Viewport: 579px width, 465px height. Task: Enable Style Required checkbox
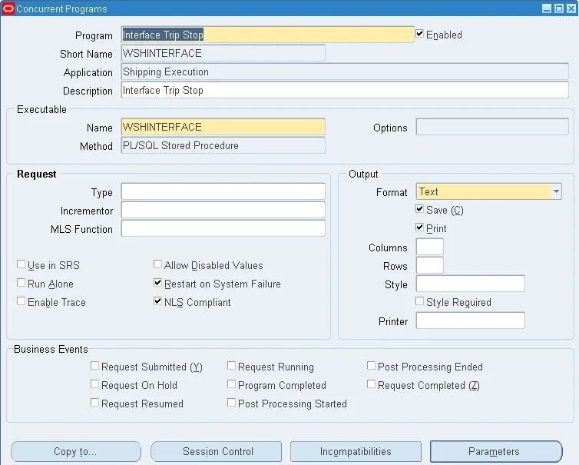click(x=419, y=301)
